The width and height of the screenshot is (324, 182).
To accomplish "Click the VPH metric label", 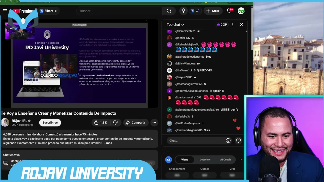I will [232, 169].
